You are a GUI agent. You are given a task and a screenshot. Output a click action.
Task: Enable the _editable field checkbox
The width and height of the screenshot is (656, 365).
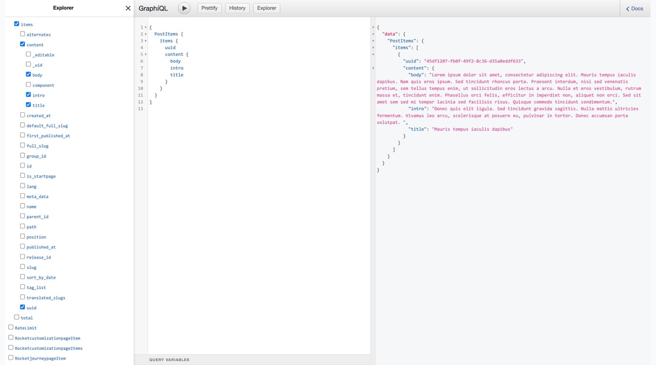pyautogui.click(x=29, y=54)
